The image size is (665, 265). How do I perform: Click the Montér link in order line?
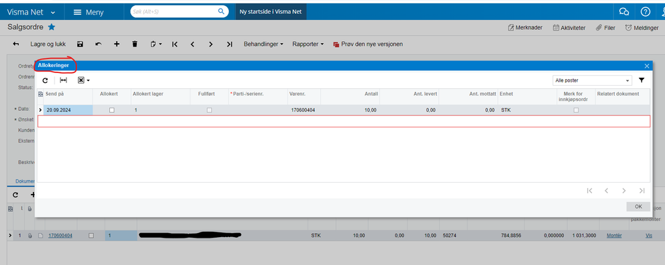tap(614, 236)
